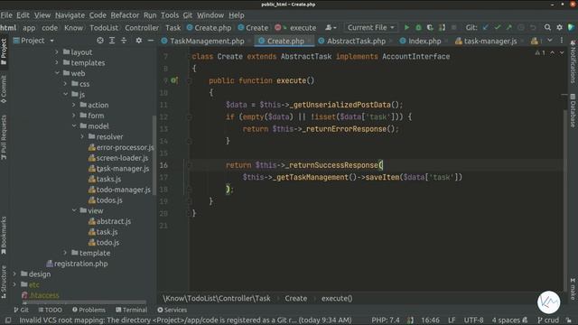The width and height of the screenshot is (578, 325).
Task: Open the Pull Requests tool window
Action: [4, 137]
